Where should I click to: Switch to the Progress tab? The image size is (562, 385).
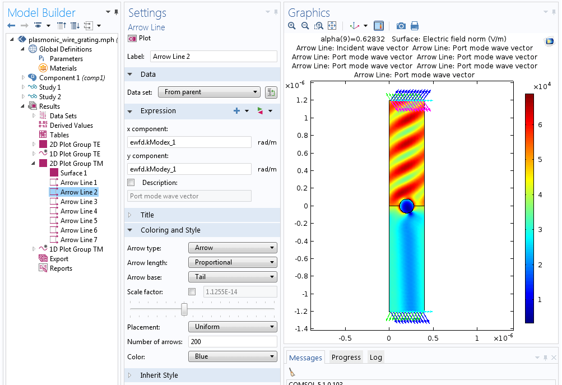346,358
